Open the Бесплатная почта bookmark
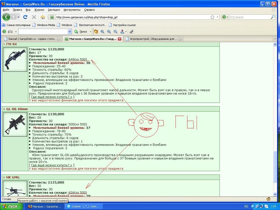The width and height of the screenshot is (280, 210). [x=90, y=25]
